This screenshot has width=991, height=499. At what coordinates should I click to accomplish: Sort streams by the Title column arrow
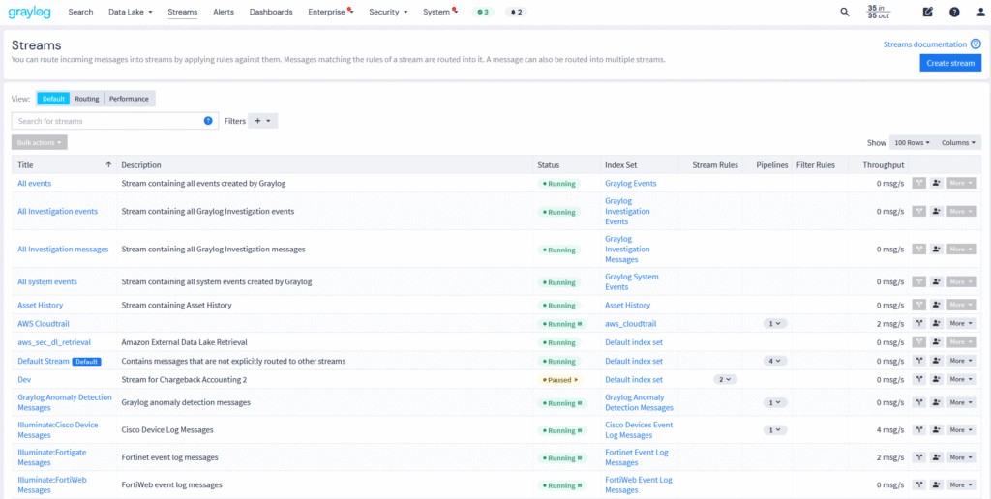click(x=108, y=164)
